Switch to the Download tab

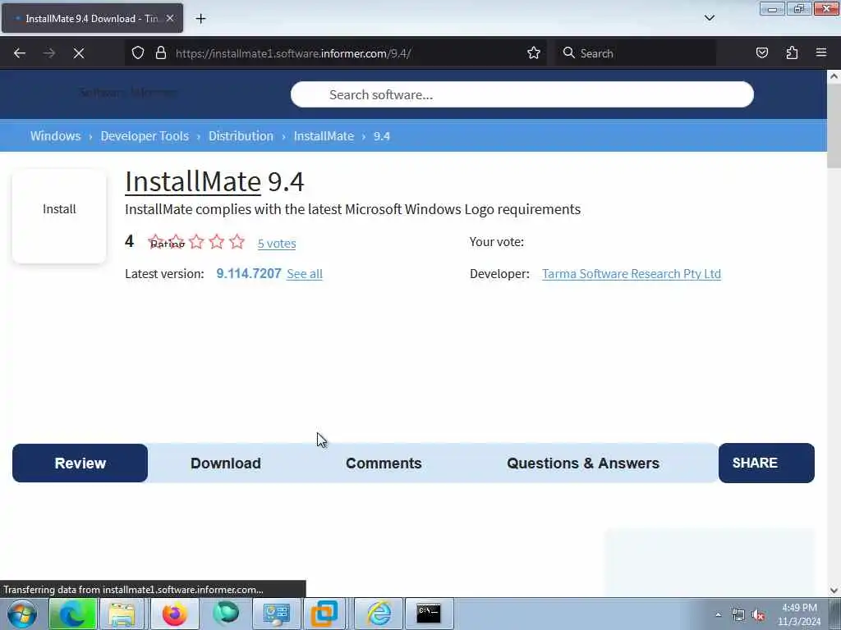click(226, 463)
